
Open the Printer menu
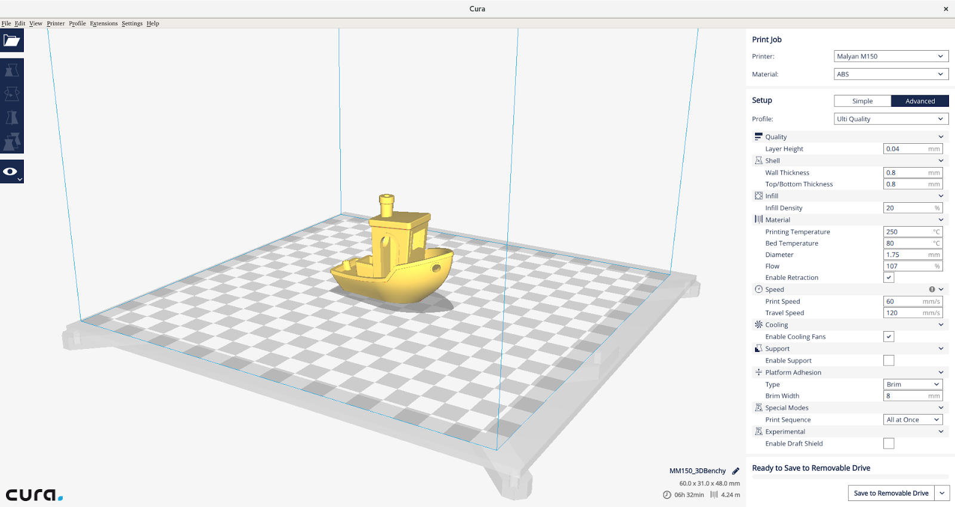point(56,23)
